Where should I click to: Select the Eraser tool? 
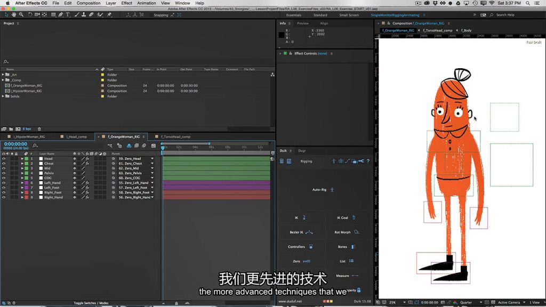pyautogui.click(x=91, y=15)
